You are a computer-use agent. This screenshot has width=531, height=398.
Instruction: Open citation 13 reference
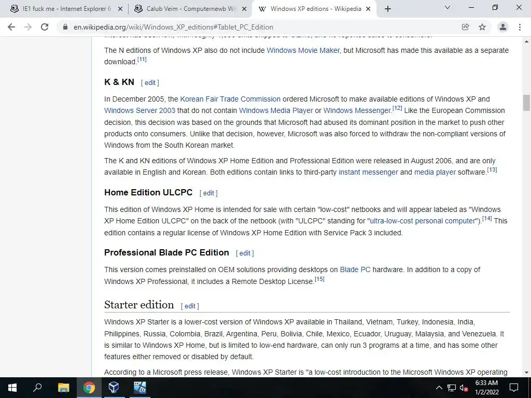click(492, 170)
